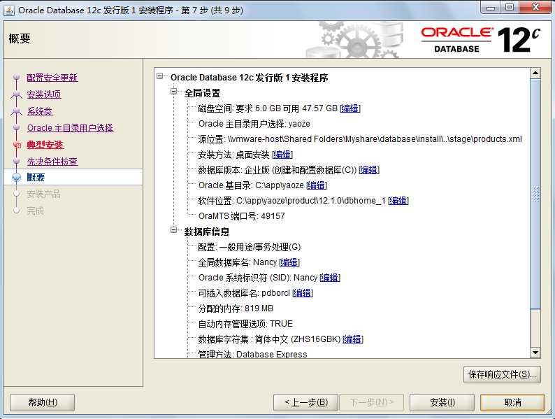The height and width of the screenshot is (419, 555).
Task: Collapse the 数据库信息 tree section
Action: [x=173, y=230]
